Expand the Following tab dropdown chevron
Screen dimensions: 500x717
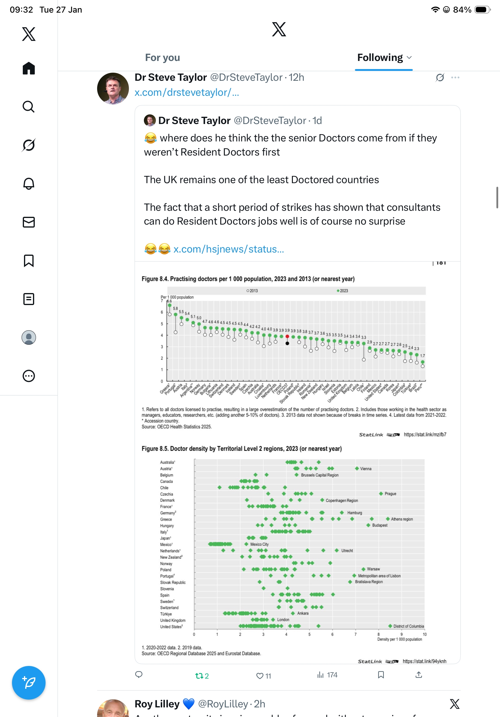point(409,57)
